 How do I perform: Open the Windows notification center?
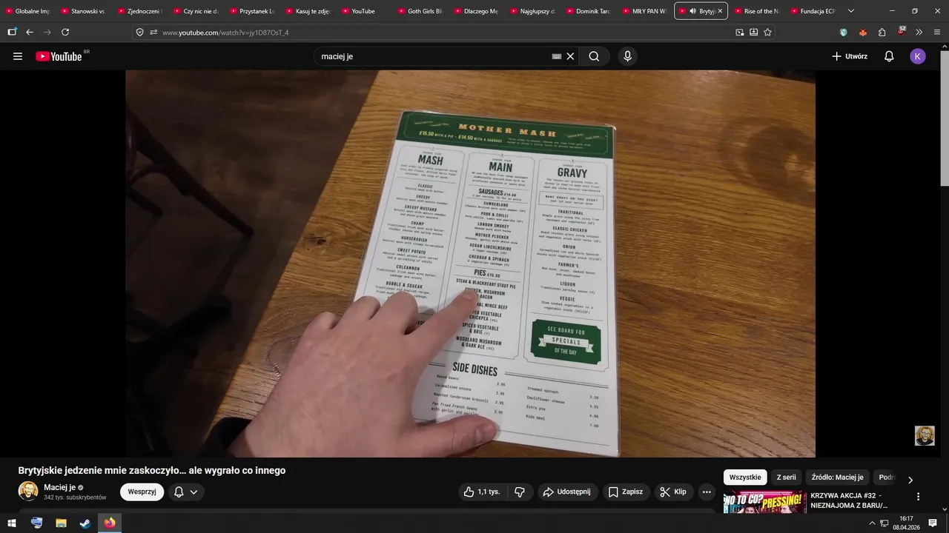coord(933,523)
